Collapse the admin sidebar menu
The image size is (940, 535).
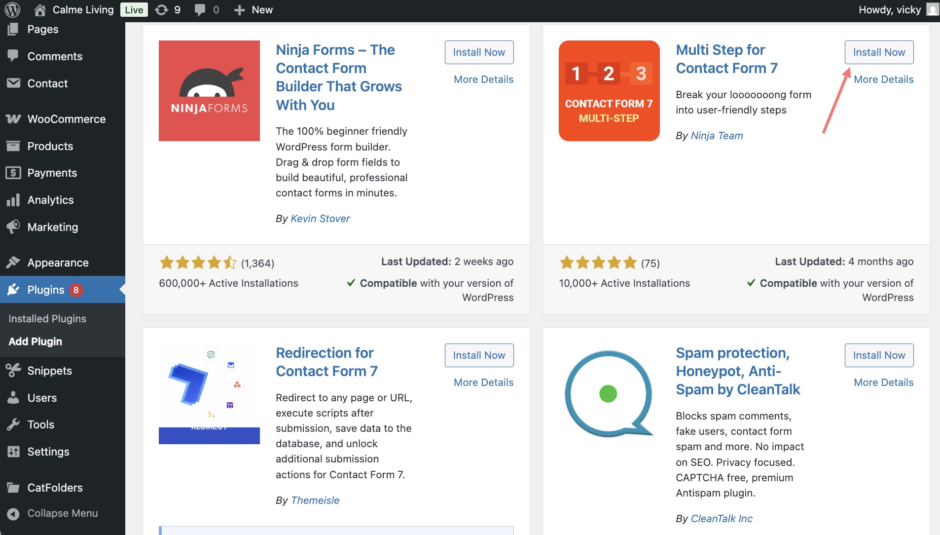click(x=53, y=513)
